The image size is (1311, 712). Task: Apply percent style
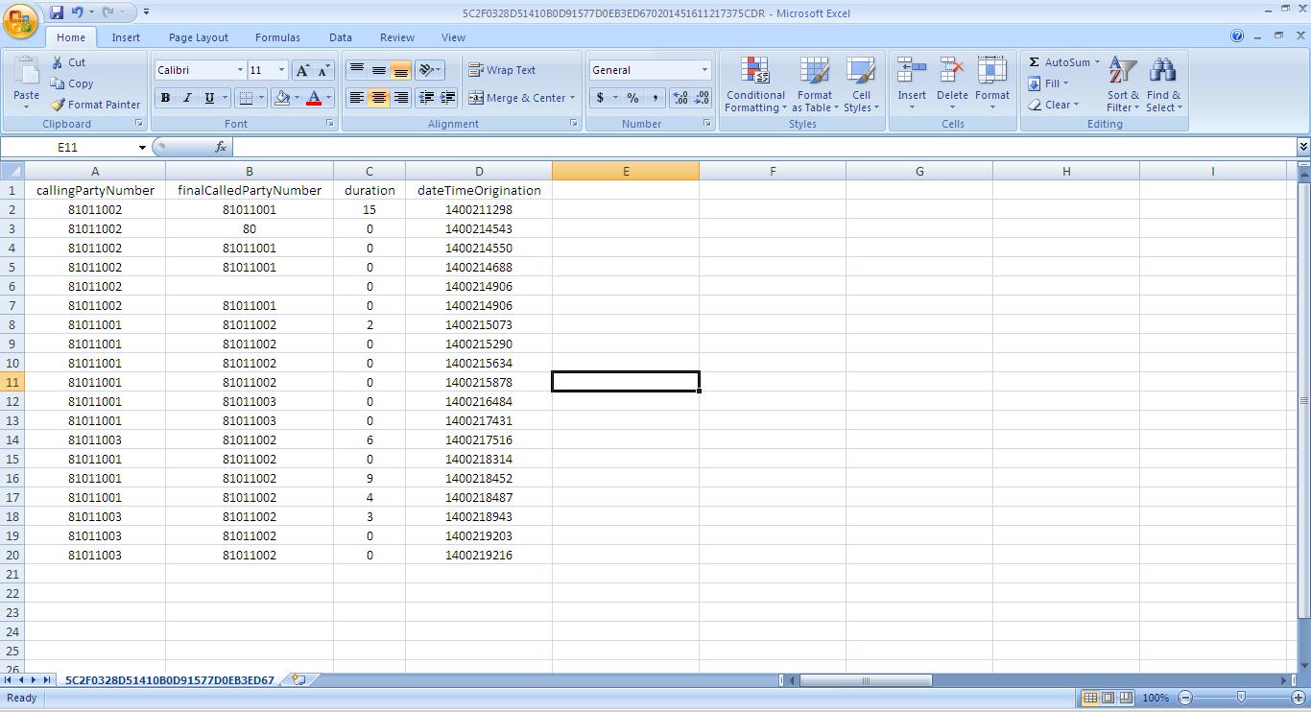point(632,98)
